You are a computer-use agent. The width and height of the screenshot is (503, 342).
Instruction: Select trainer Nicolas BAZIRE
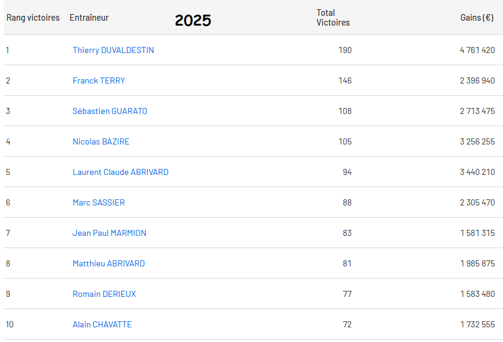[101, 141]
